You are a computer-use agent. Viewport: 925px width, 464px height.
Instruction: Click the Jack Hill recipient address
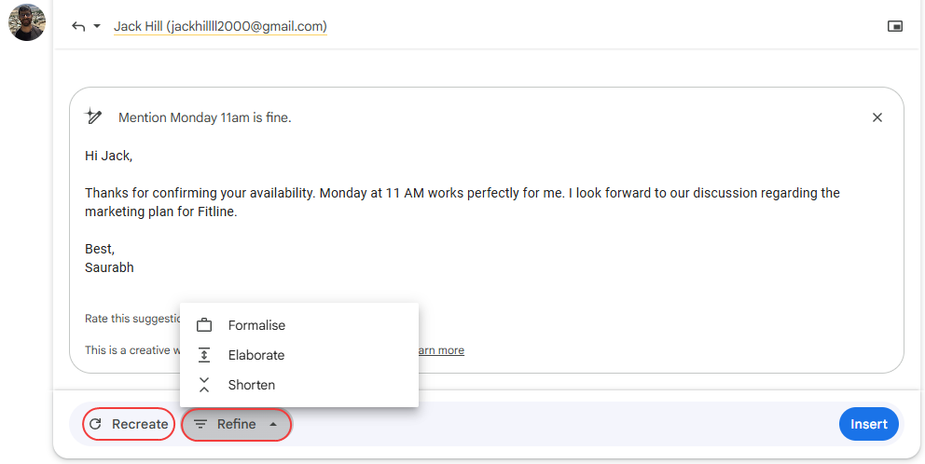point(220,26)
